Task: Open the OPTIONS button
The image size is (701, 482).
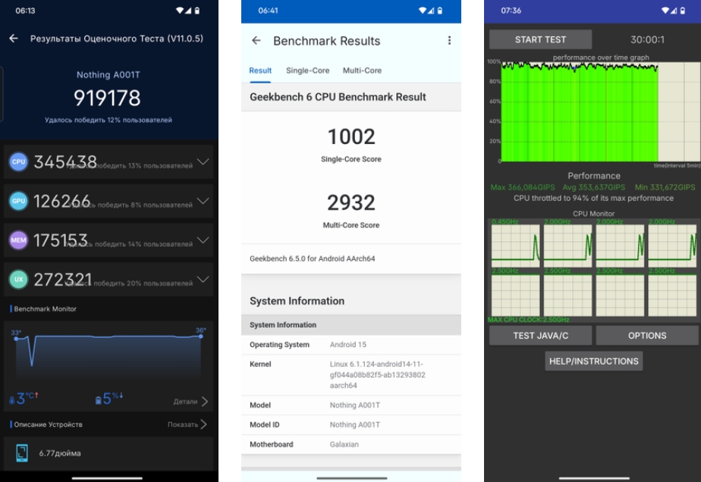Action: [x=647, y=336]
